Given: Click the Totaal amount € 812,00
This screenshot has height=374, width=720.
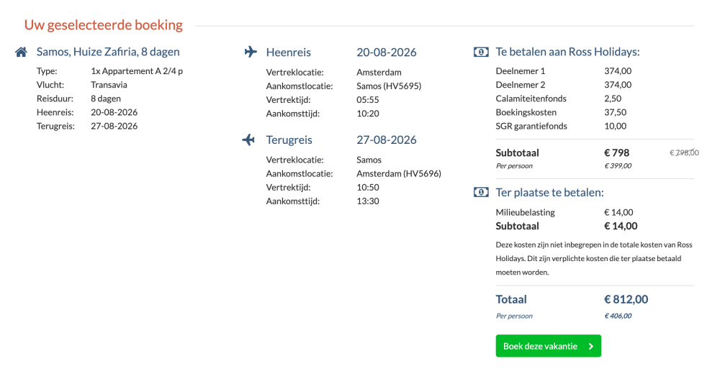Looking at the screenshot, I should pos(626,300).
